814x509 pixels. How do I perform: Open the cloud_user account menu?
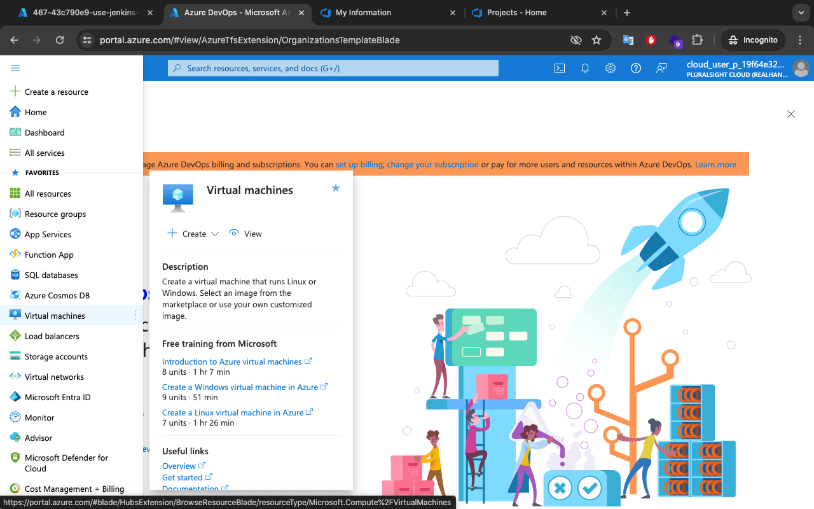coord(747,68)
